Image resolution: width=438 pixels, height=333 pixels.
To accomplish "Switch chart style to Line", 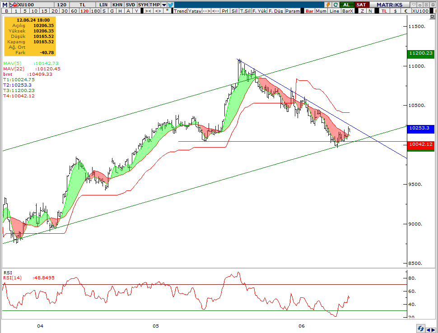I will (334, 11).
